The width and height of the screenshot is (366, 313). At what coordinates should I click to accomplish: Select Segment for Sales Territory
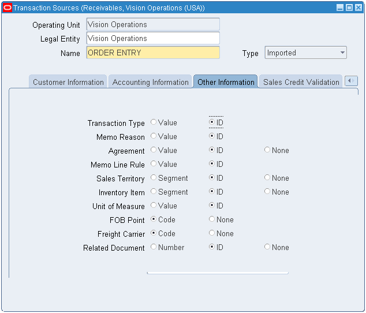154,178
